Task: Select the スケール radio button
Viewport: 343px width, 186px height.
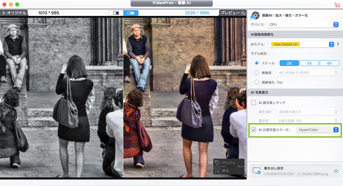Action: click(x=257, y=63)
